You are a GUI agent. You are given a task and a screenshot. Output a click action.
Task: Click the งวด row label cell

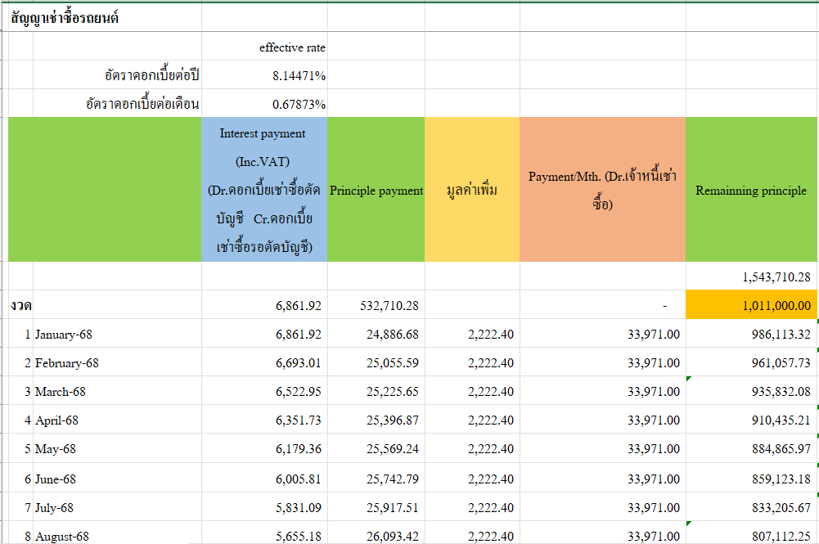[21, 305]
